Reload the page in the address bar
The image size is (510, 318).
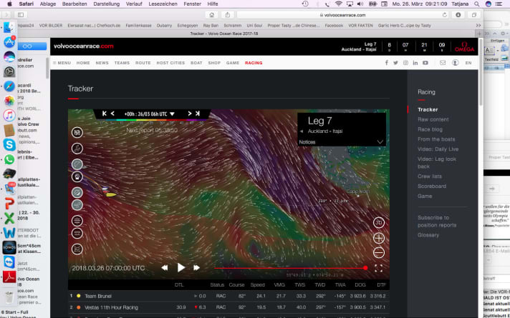click(445, 15)
